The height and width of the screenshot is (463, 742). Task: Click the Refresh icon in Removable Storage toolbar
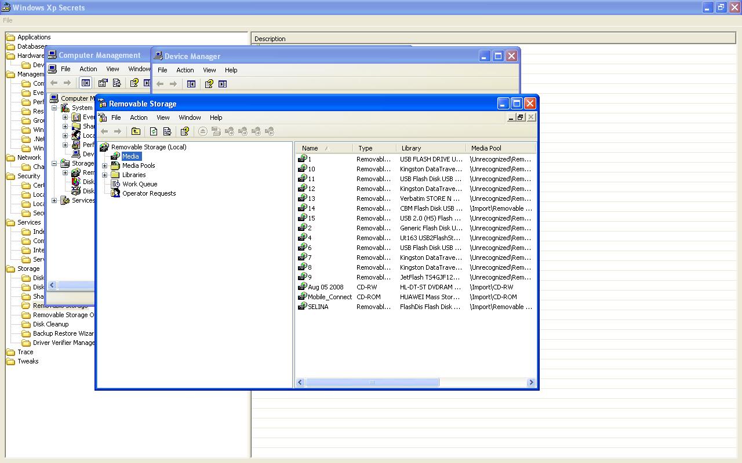click(x=154, y=131)
